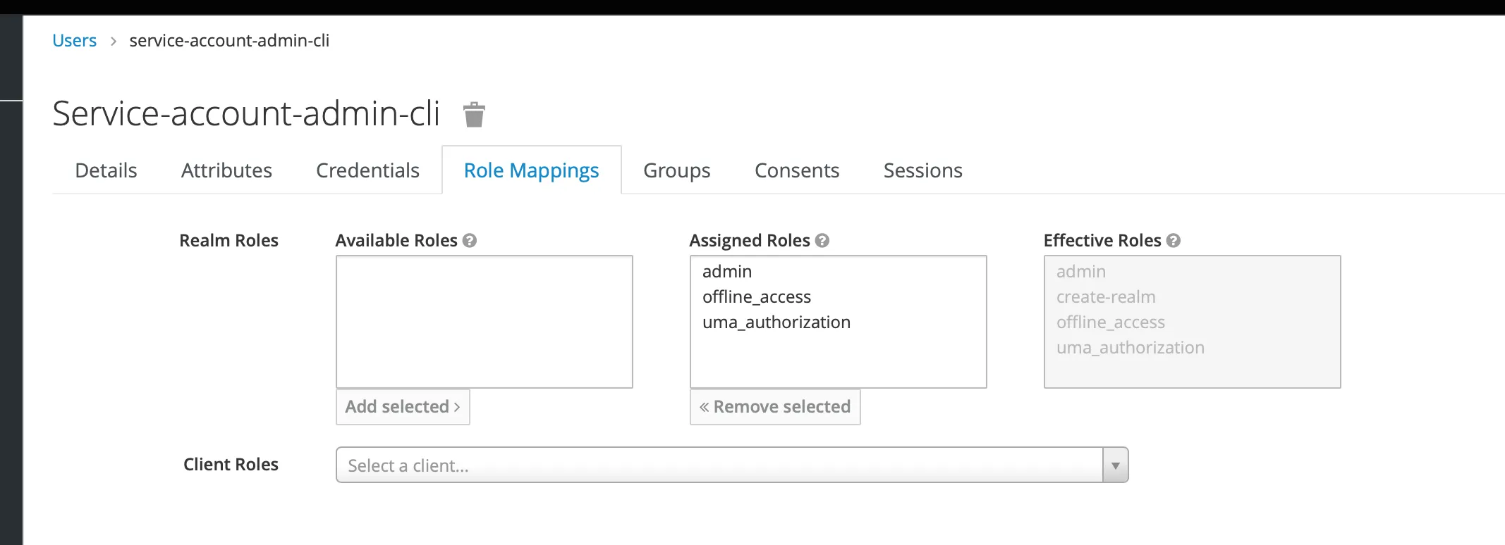The image size is (1505, 545).
Task: Click the Add selected button
Action: pyautogui.click(x=403, y=407)
